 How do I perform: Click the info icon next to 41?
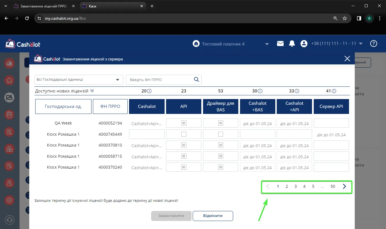click(x=334, y=91)
